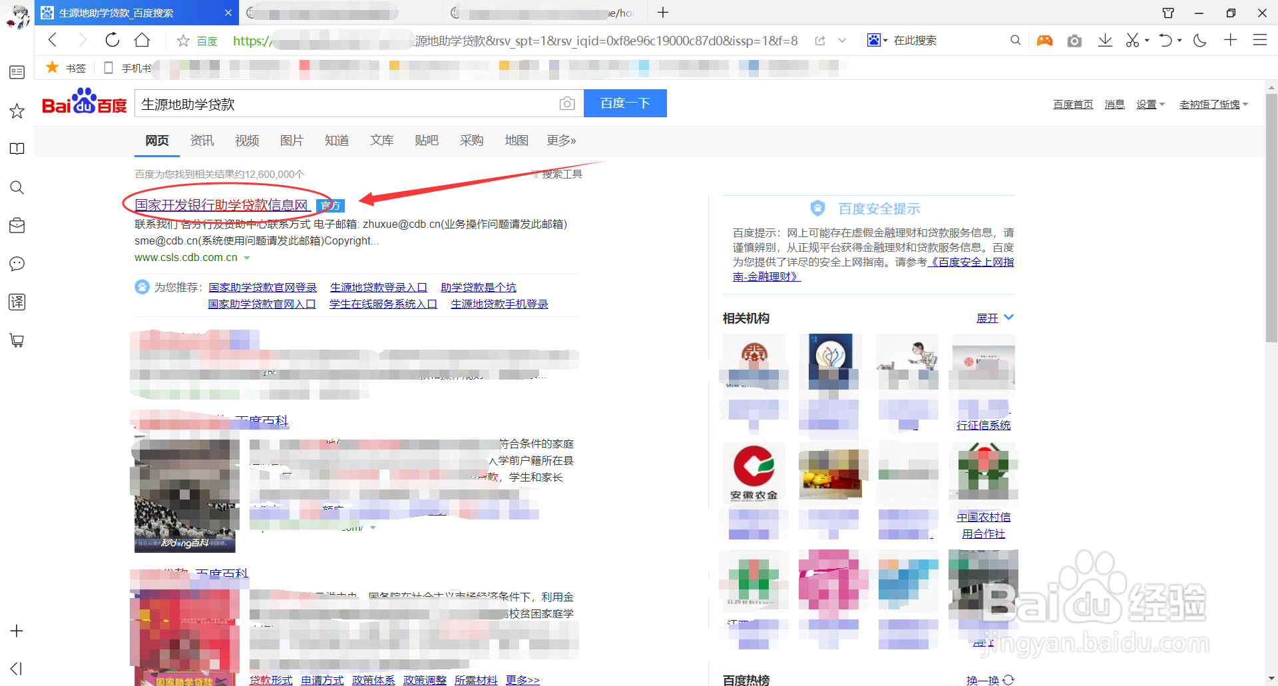Refresh 百度热榜 with 换一换

tap(990, 680)
